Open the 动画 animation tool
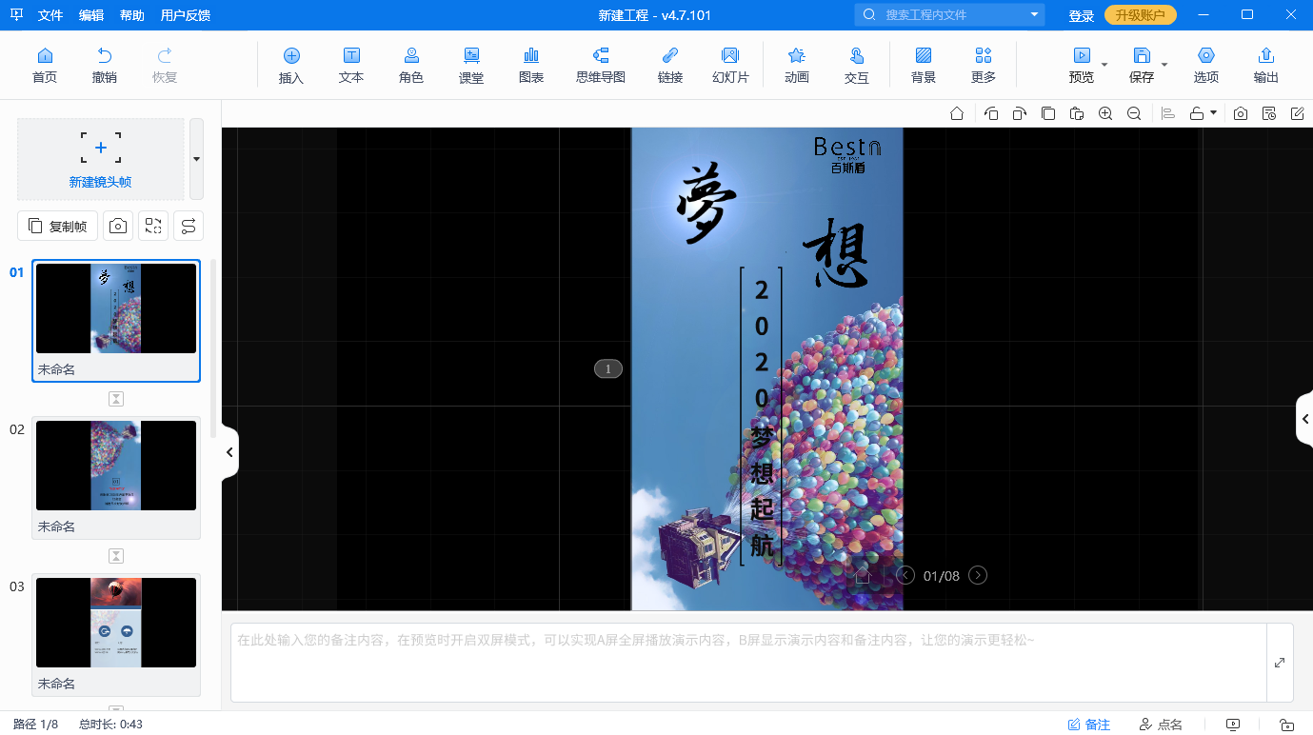1313x735 pixels. coord(797,65)
